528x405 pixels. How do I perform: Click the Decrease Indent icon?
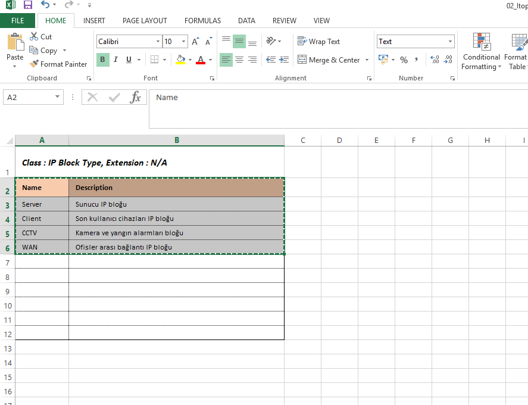(271, 60)
